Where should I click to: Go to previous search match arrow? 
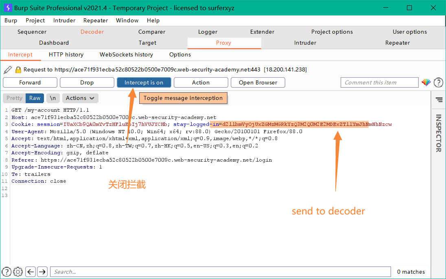coord(31,272)
